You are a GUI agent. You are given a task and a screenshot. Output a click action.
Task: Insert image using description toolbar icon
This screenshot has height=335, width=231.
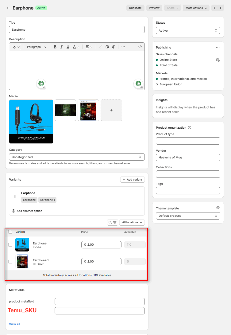tap(107, 47)
